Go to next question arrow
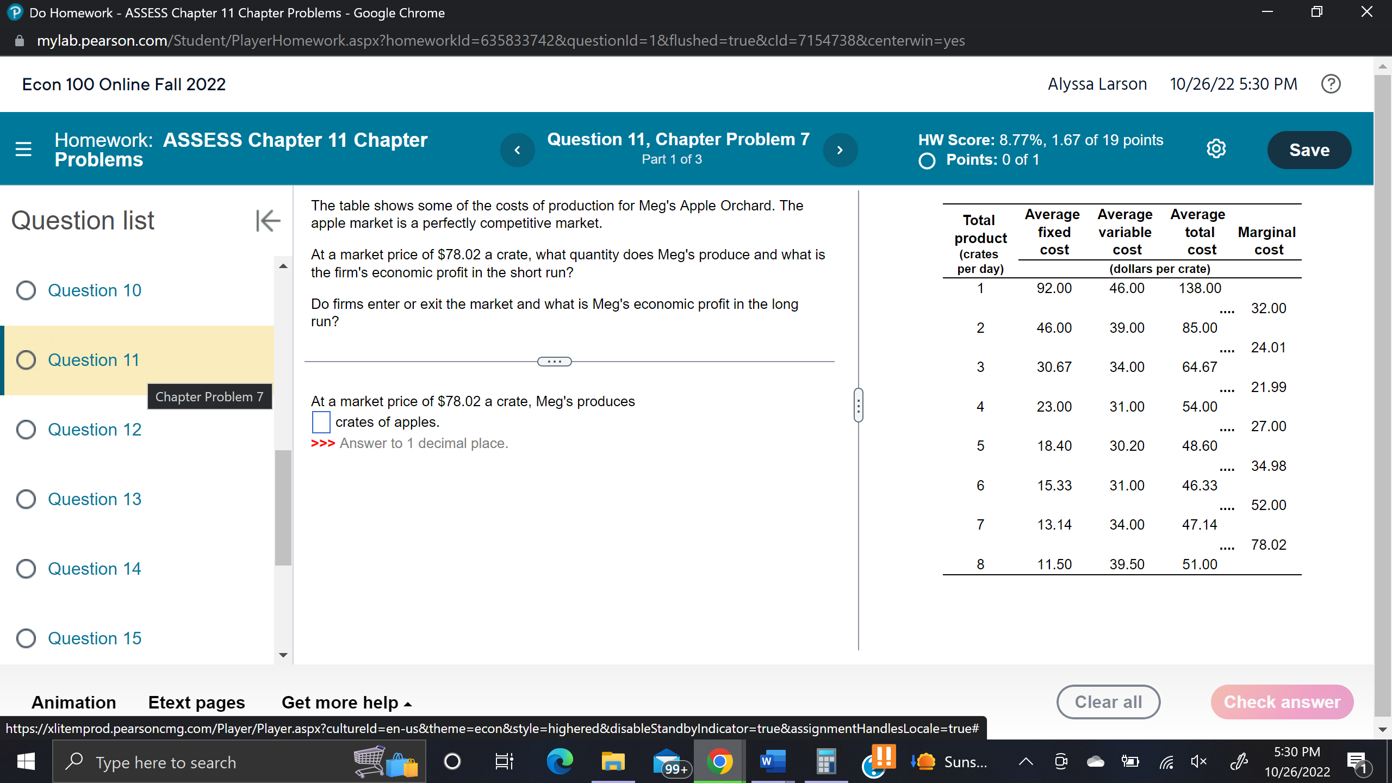 [x=840, y=150]
